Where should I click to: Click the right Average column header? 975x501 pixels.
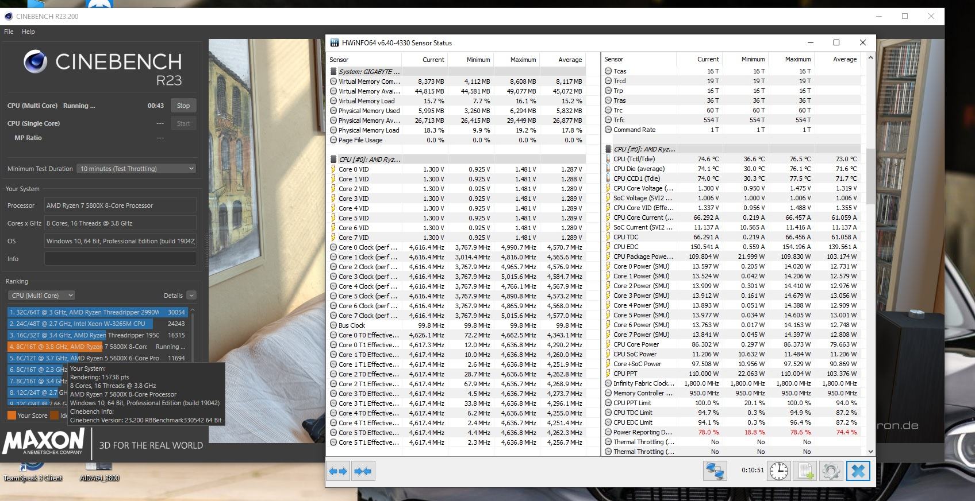coord(838,59)
